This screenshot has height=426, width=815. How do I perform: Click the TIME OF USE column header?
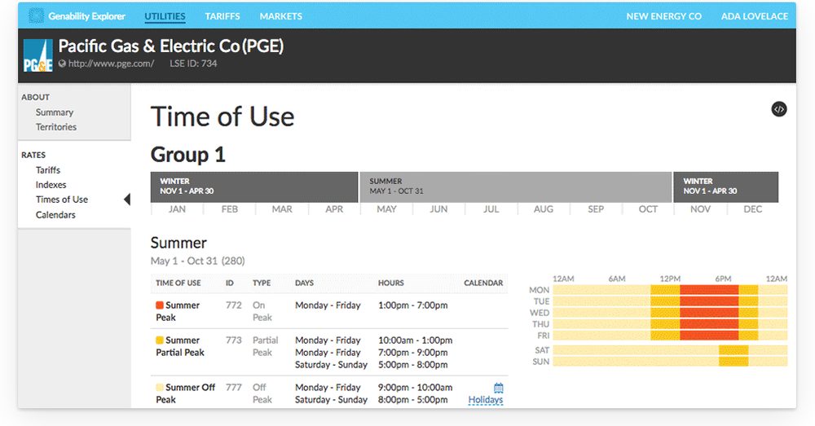coord(178,283)
